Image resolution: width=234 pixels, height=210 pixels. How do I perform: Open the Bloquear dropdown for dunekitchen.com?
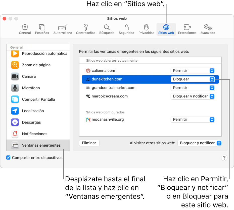tap(193, 79)
